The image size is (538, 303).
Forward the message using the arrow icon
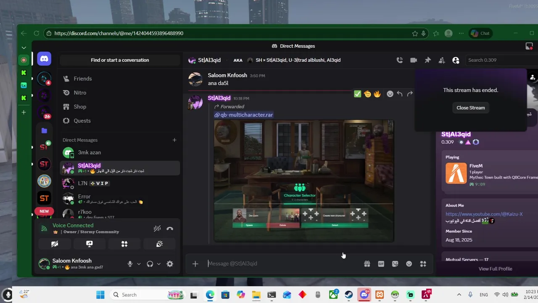pos(410,94)
